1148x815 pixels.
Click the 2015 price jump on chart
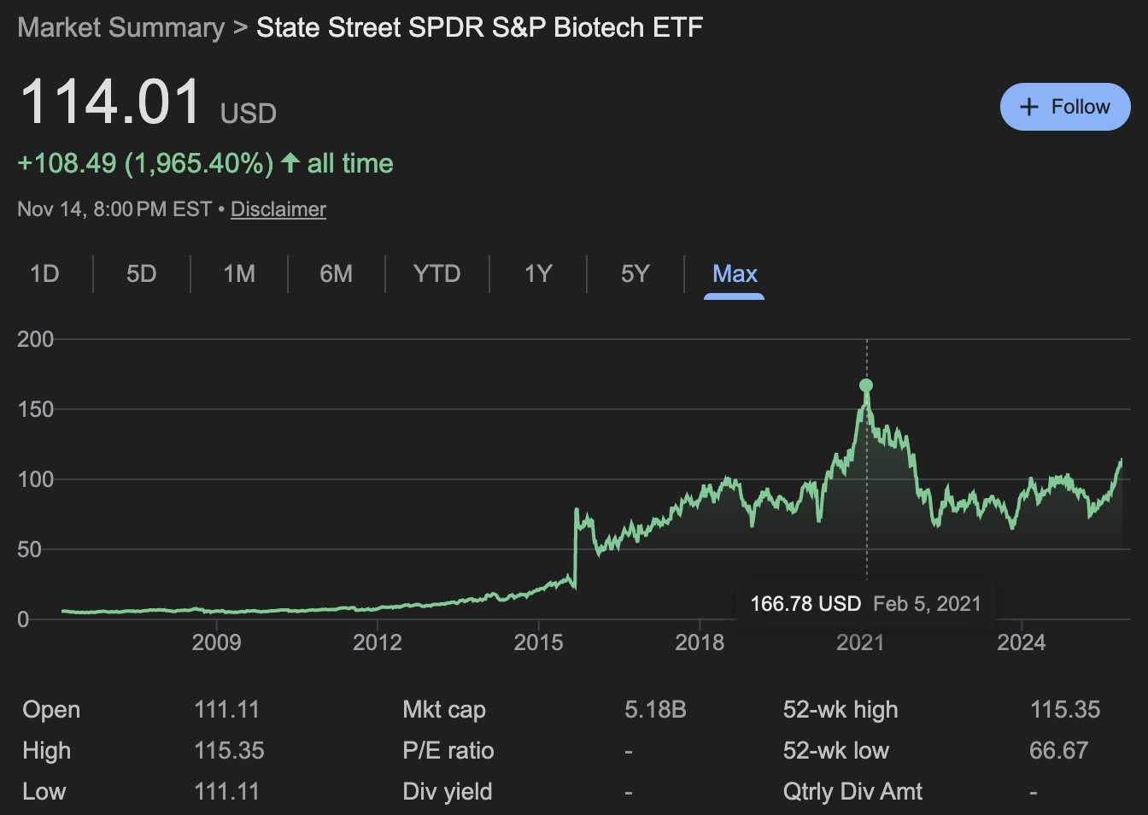(576, 547)
